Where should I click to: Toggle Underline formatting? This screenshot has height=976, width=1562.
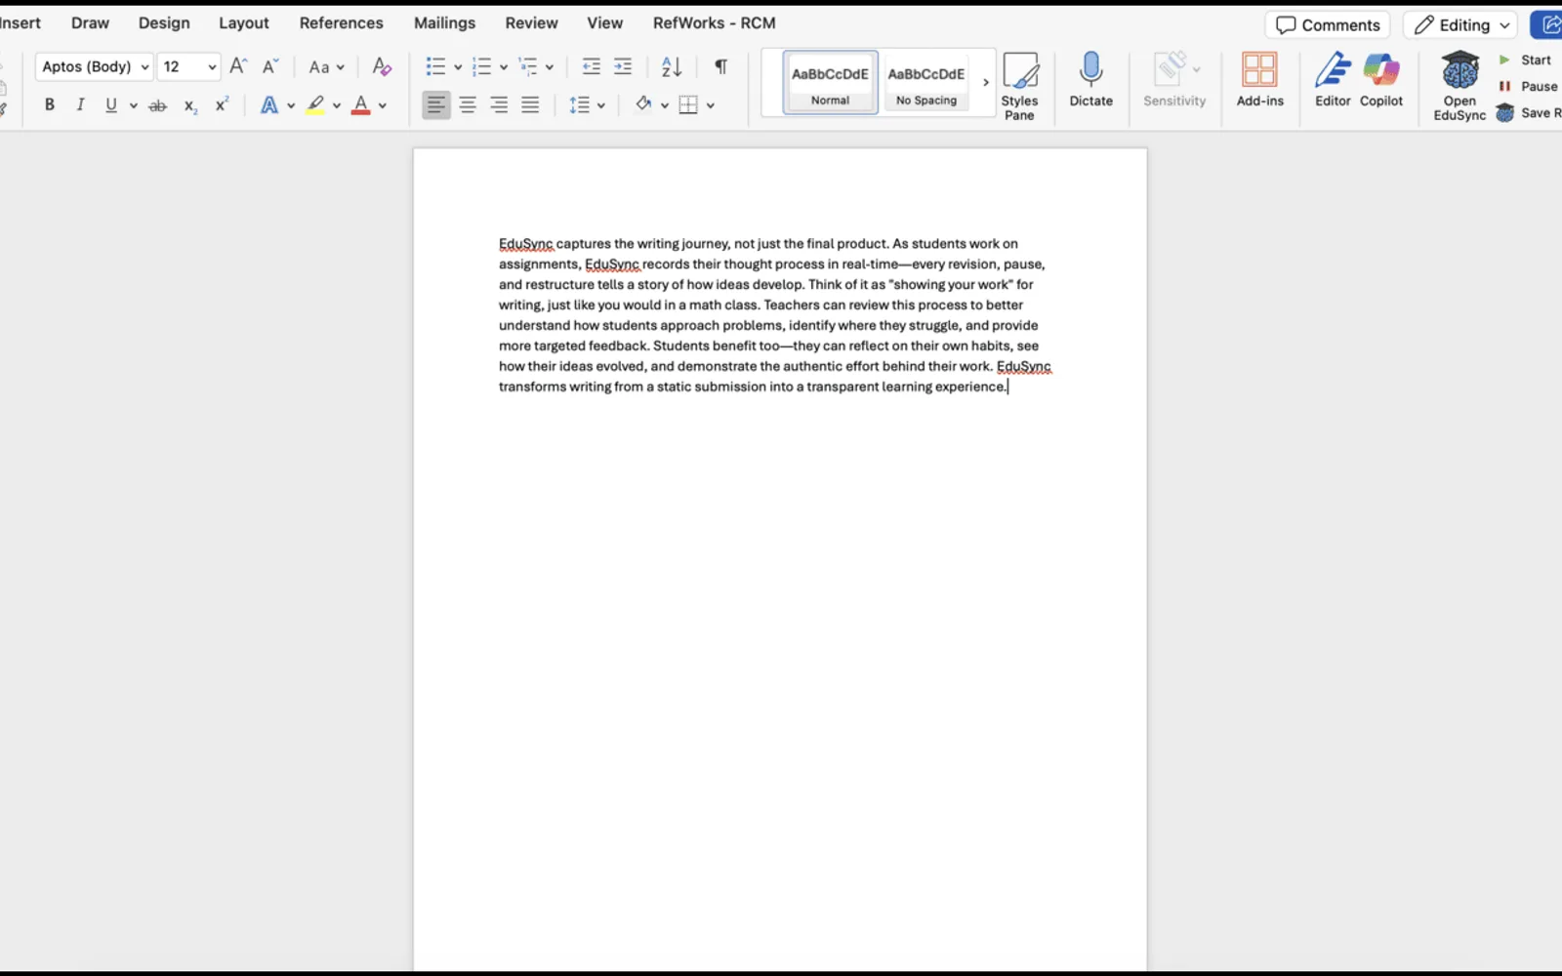(x=111, y=104)
